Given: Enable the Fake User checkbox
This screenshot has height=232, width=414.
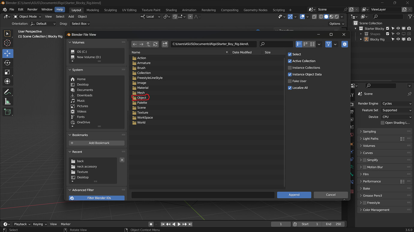Looking at the screenshot, I should coord(290,81).
